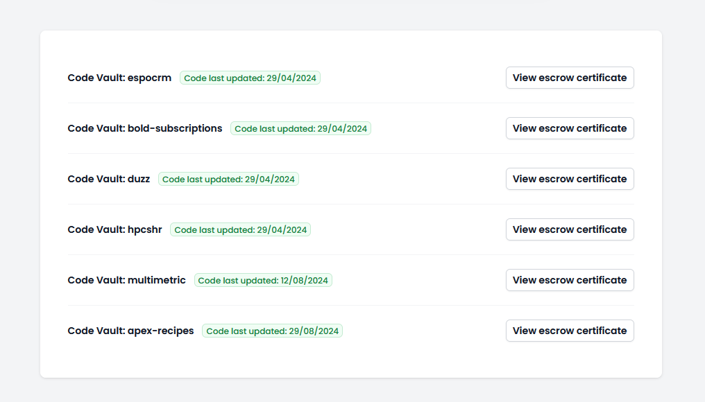The image size is (705, 402).
Task: Select the 'Code Vault: multimetric' title
Action: coord(127,280)
